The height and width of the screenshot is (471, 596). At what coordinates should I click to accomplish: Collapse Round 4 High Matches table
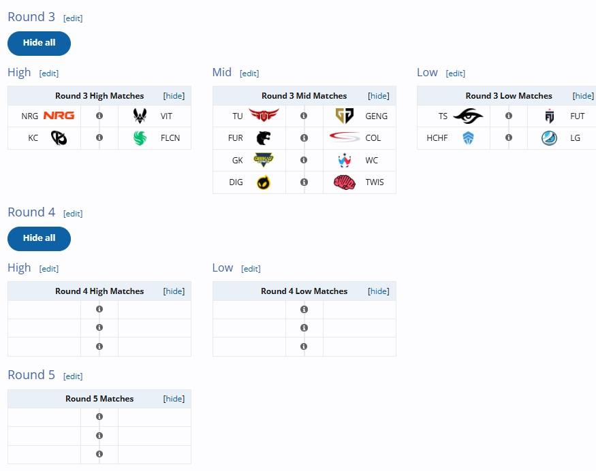(174, 291)
